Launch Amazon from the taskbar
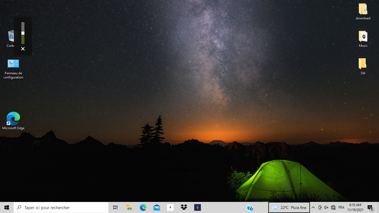 click(170, 207)
